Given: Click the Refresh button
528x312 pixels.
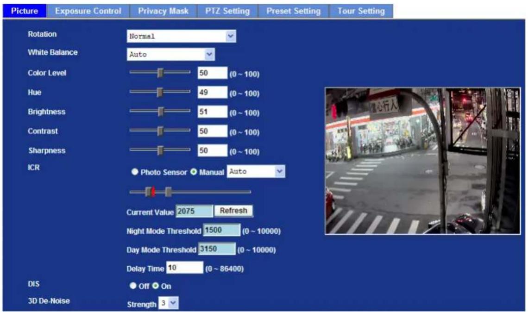Looking at the screenshot, I should click(233, 211).
